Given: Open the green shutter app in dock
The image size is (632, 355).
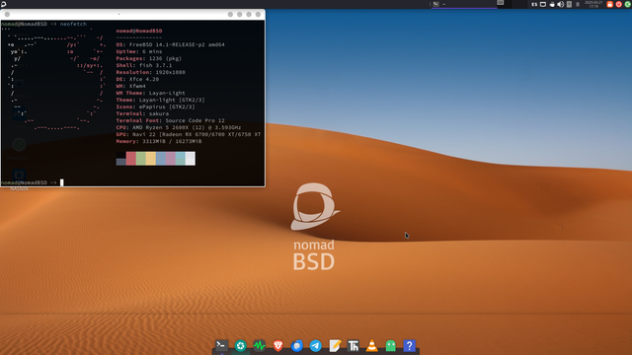Looking at the screenshot, I should coord(241,345).
